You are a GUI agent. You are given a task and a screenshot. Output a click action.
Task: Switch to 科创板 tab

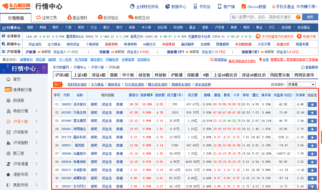(x=160, y=75)
